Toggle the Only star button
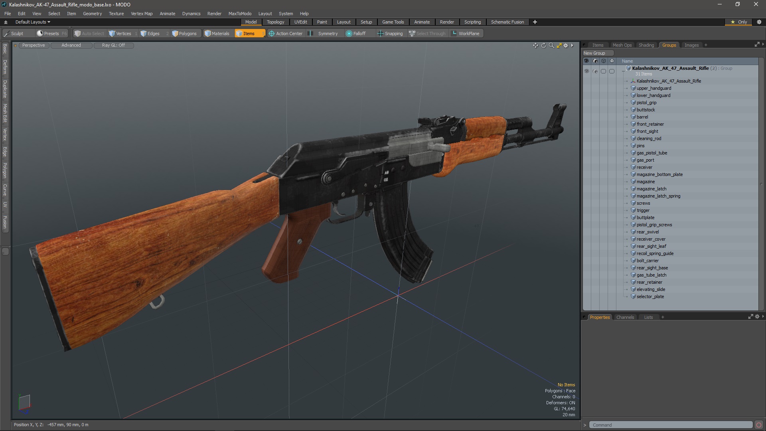766x431 pixels. coord(738,22)
